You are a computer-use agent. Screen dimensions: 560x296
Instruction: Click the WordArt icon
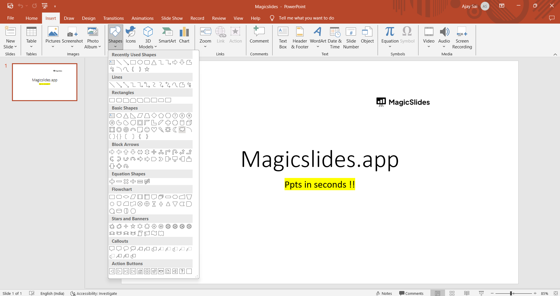click(x=318, y=35)
